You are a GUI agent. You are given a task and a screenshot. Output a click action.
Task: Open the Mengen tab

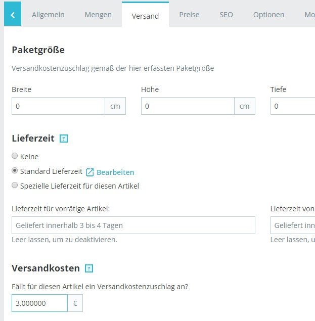(x=98, y=15)
